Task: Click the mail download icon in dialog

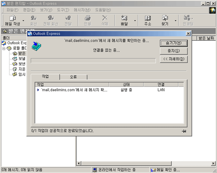Action: point(36,46)
